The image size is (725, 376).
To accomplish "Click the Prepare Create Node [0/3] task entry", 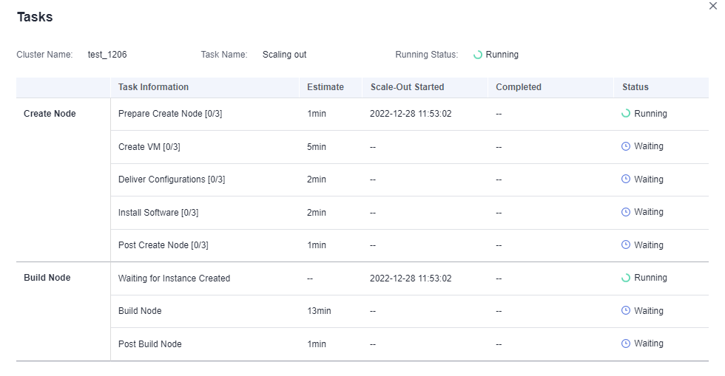I will pyautogui.click(x=170, y=114).
